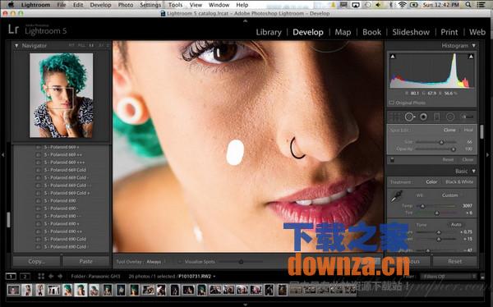The height and width of the screenshot is (307, 493).
Task: Collapse the Histogram panel
Action: [473, 46]
